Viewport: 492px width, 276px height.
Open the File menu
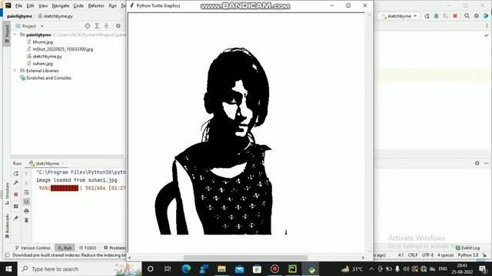(18, 5)
